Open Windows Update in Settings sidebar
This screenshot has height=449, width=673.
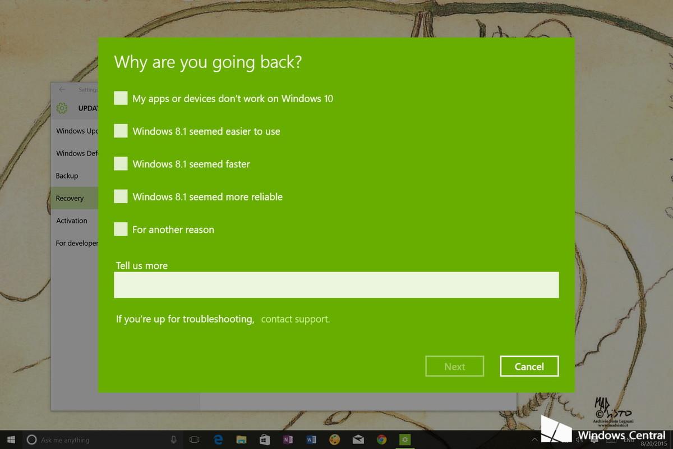point(77,131)
